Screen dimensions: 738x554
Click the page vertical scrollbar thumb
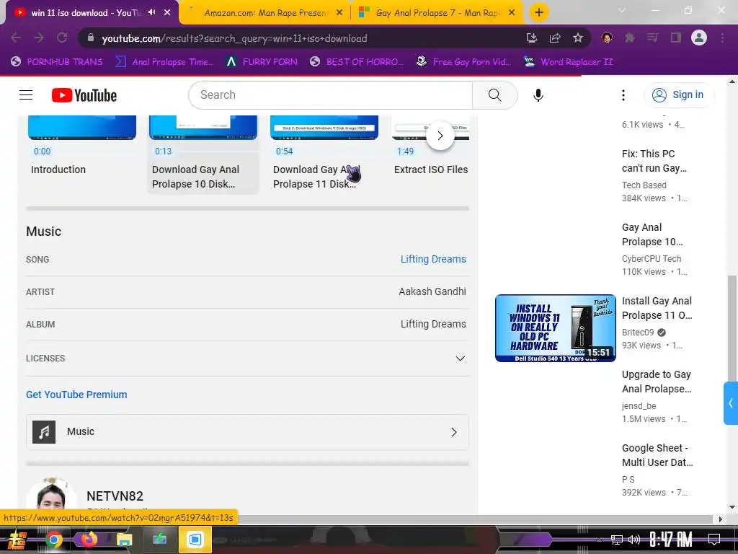732,327
